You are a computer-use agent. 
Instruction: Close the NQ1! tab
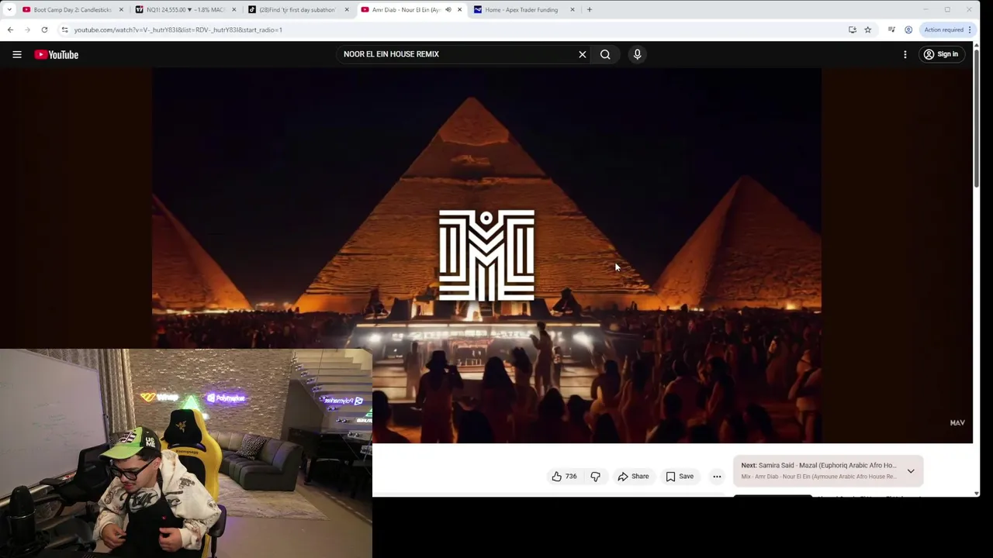[x=234, y=9]
